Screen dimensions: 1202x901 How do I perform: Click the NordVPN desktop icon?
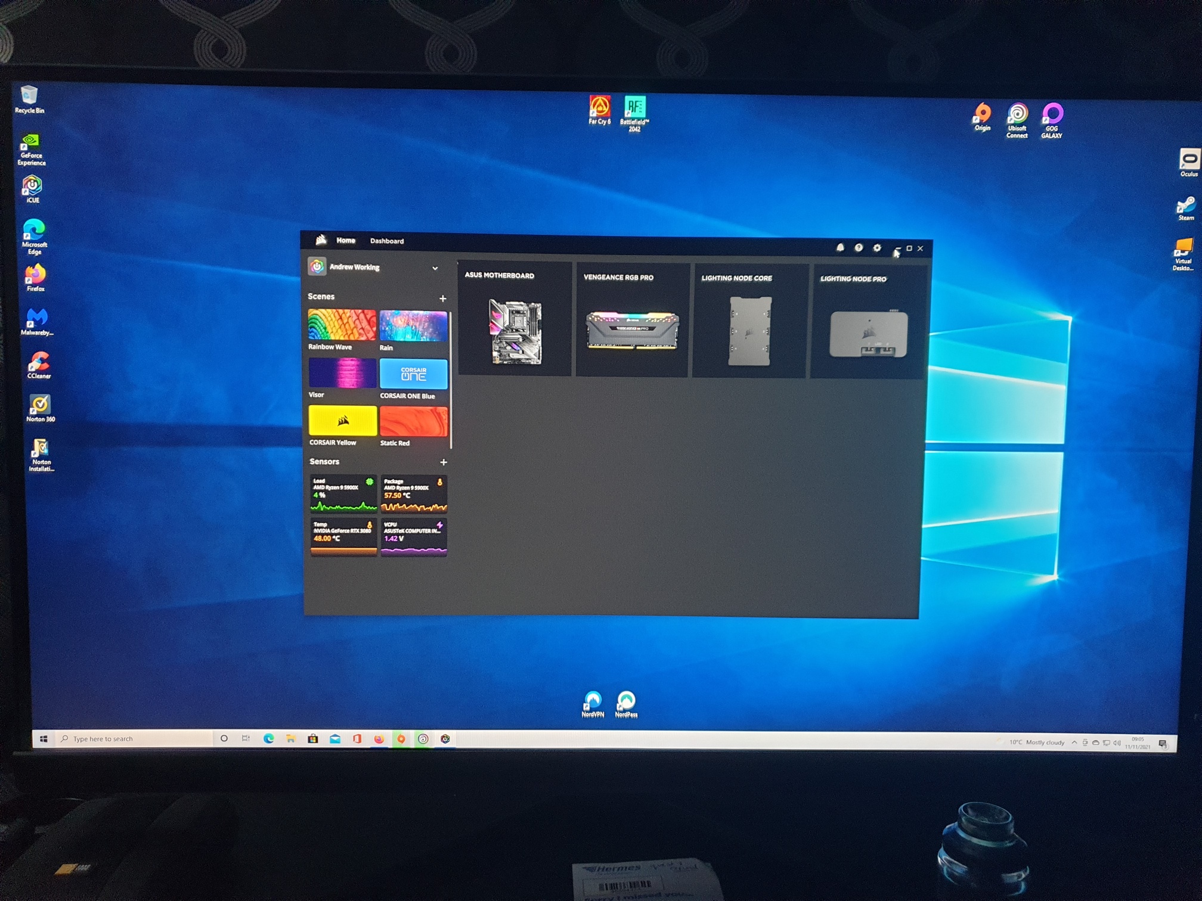point(593,704)
